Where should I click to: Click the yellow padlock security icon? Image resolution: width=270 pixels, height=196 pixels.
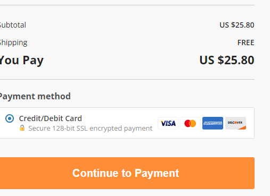[22, 128]
